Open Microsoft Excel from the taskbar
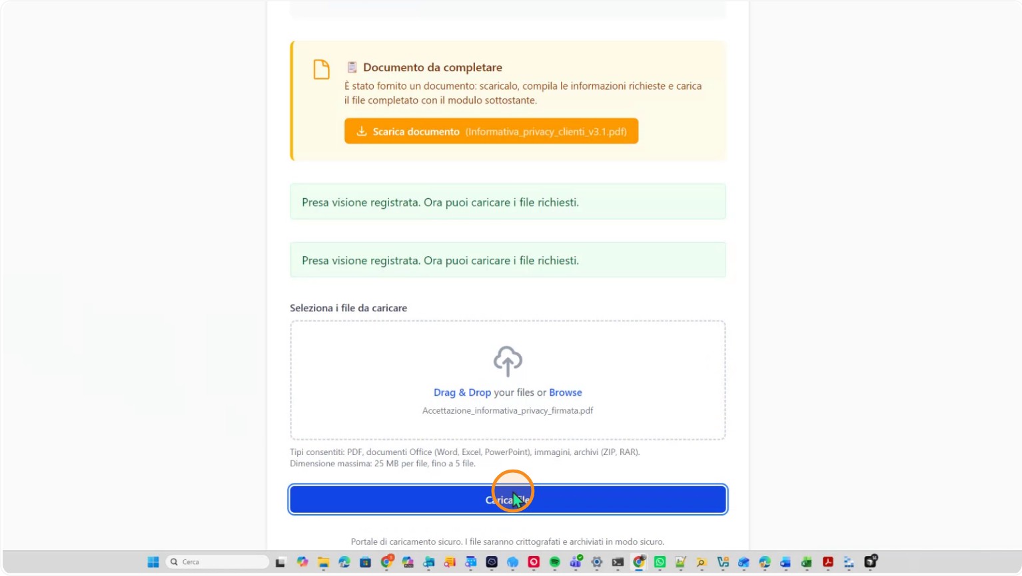The height and width of the screenshot is (576, 1022). pos(807,562)
